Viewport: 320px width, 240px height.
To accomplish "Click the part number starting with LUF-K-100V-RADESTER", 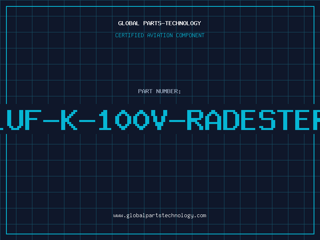I will 160,120.
